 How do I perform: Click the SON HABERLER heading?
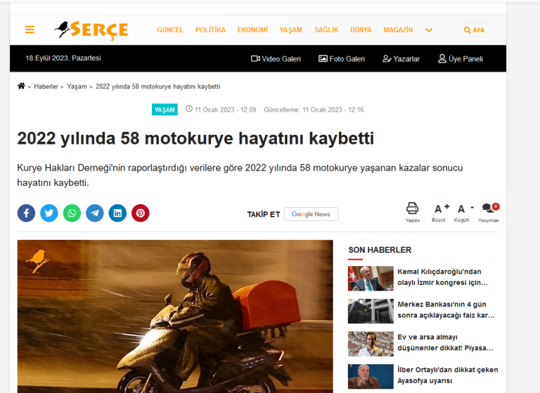pos(380,250)
